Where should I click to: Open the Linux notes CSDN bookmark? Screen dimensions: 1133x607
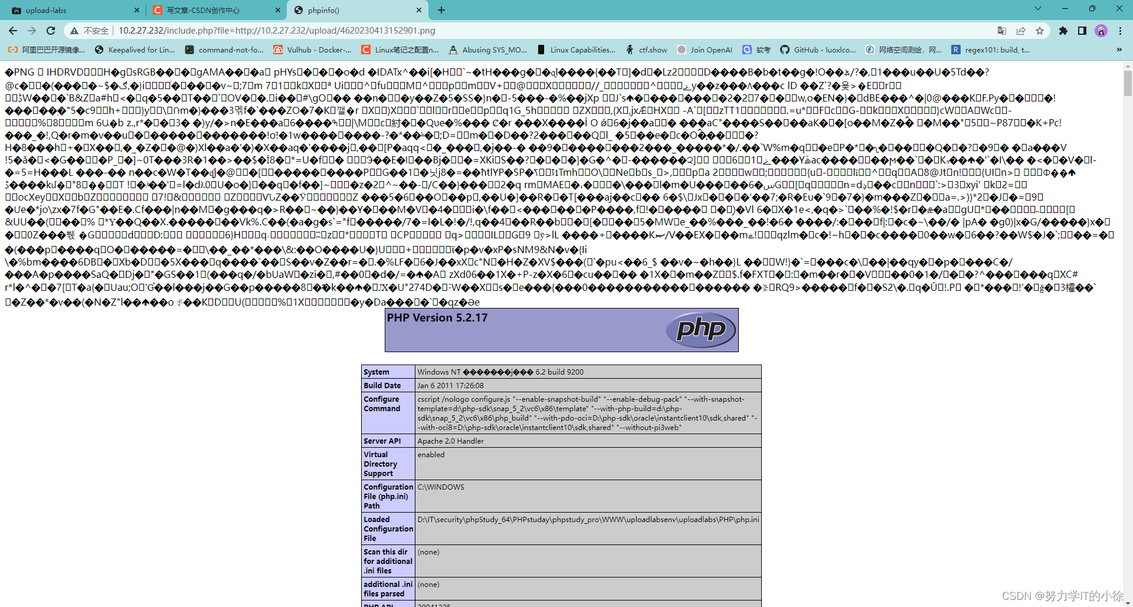(x=401, y=50)
